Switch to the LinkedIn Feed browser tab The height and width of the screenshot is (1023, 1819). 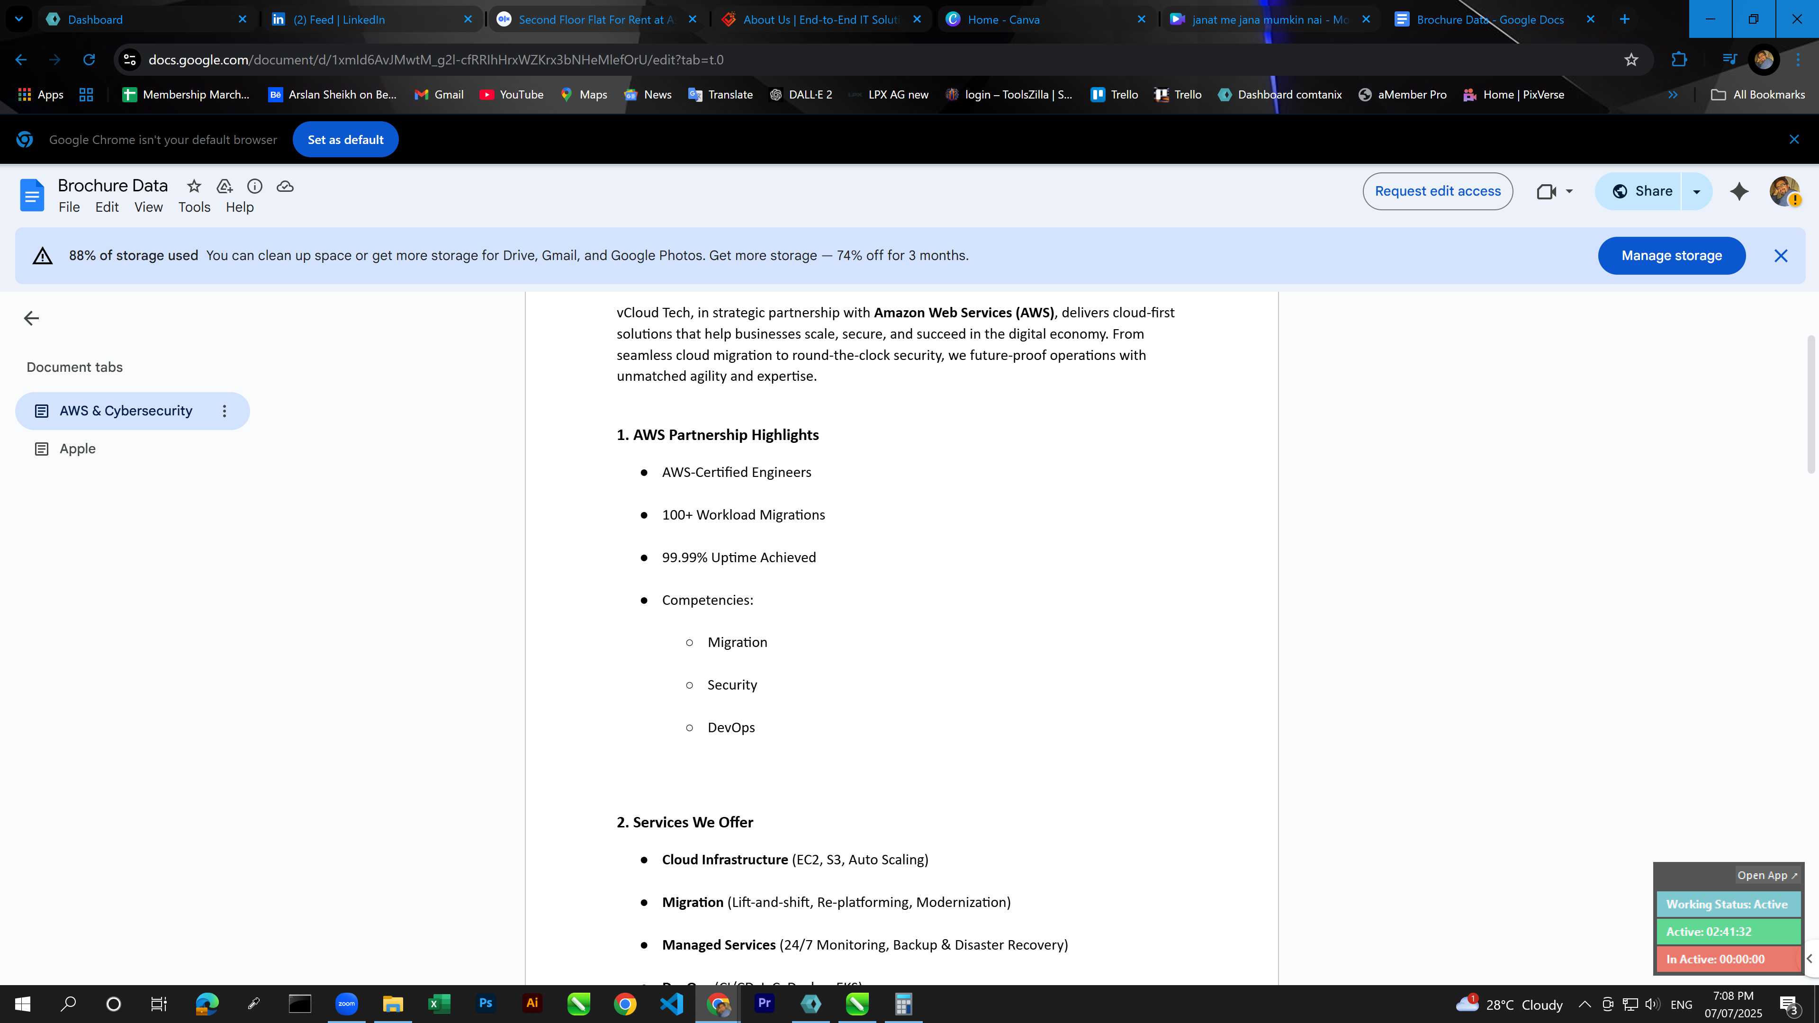click(372, 19)
